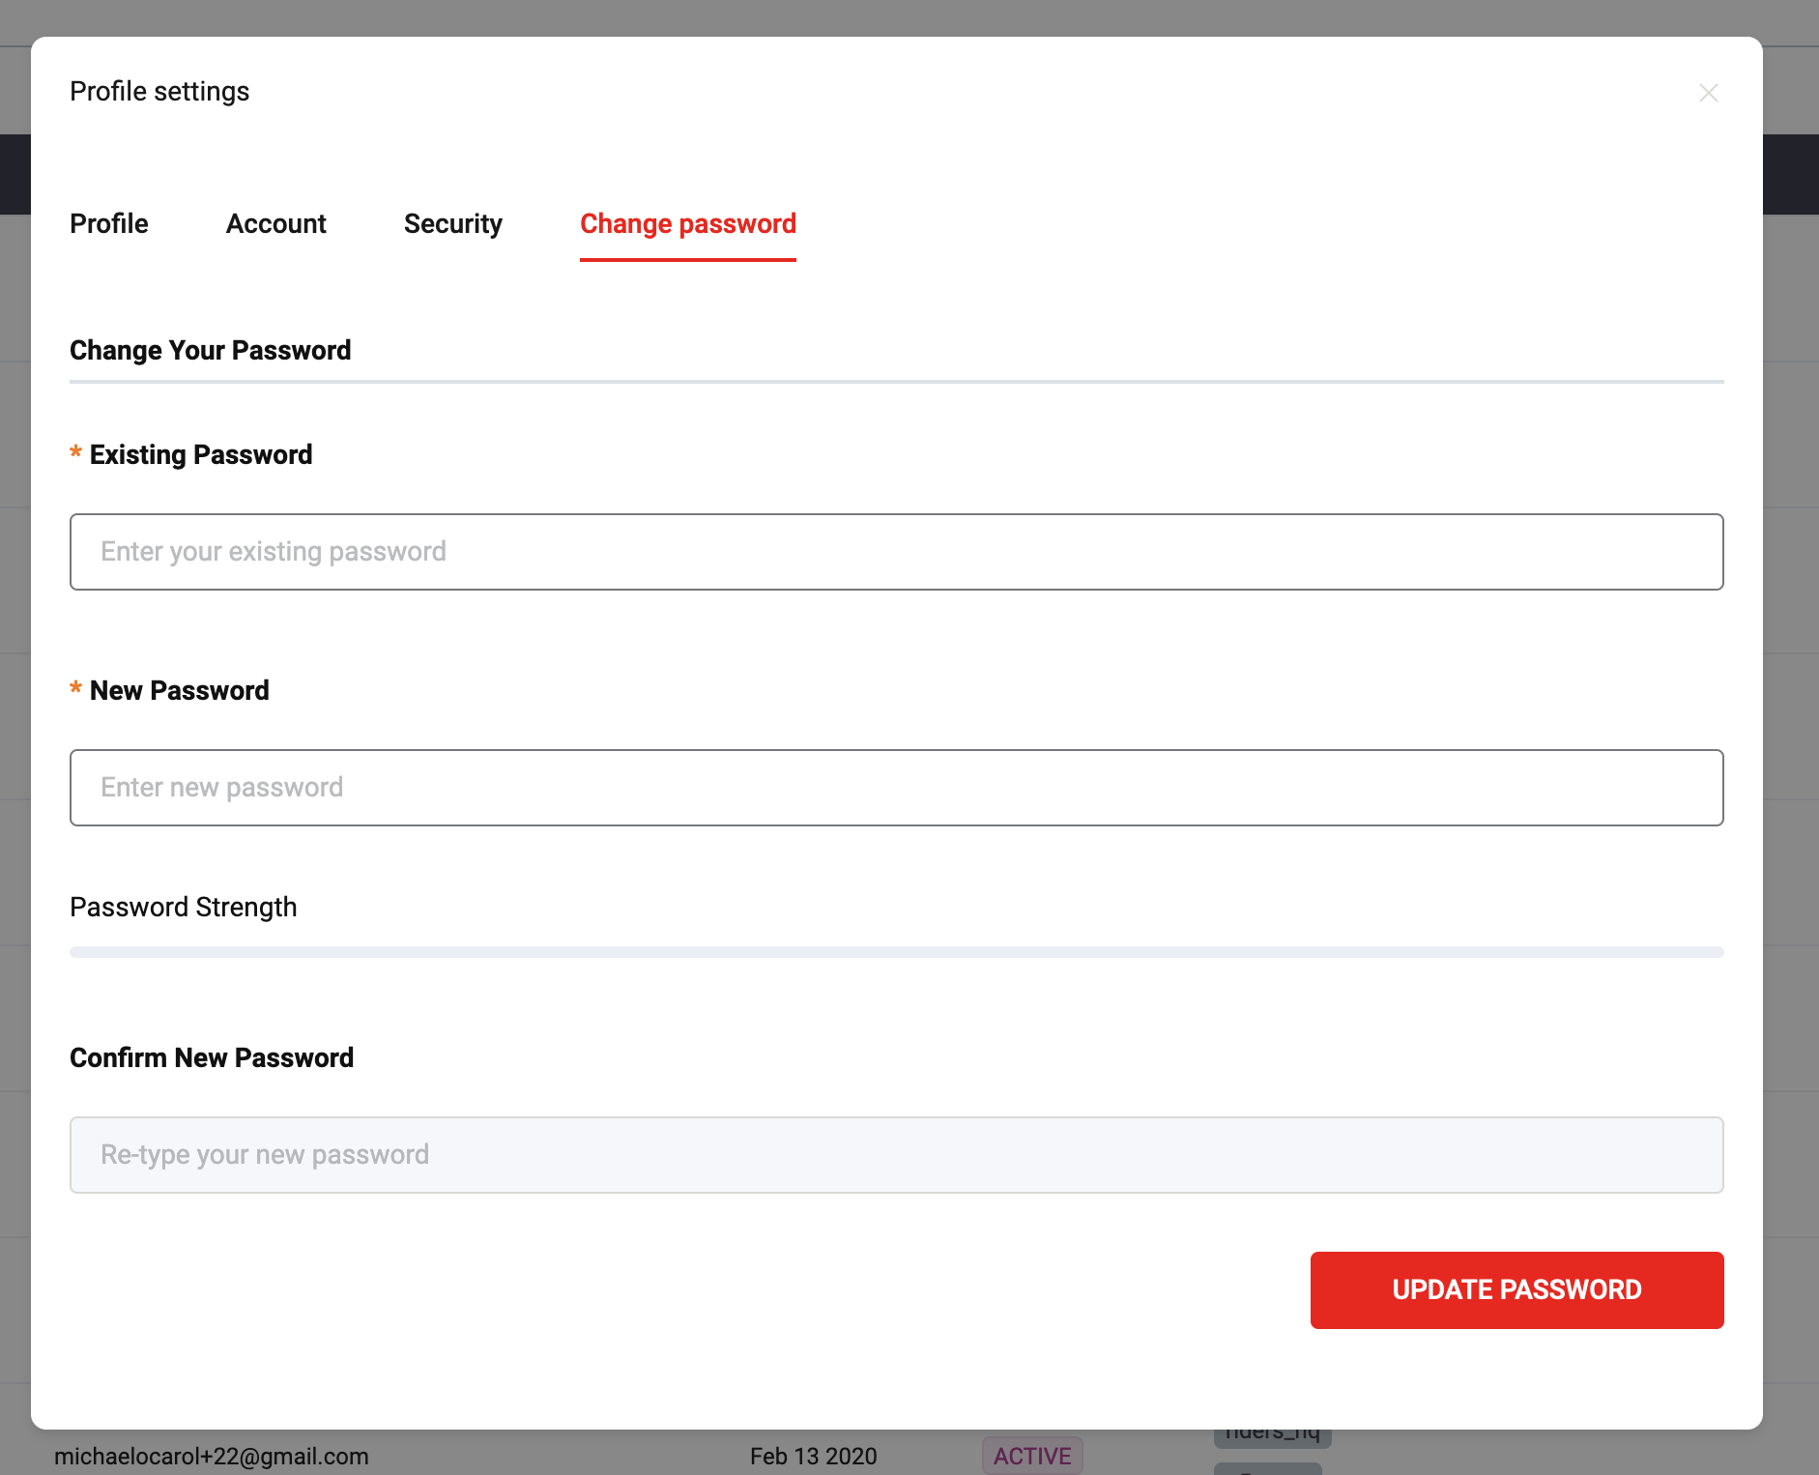1819x1475 pixels.
Task: Close the Profile settings dialog
Action: [1708, 93]
